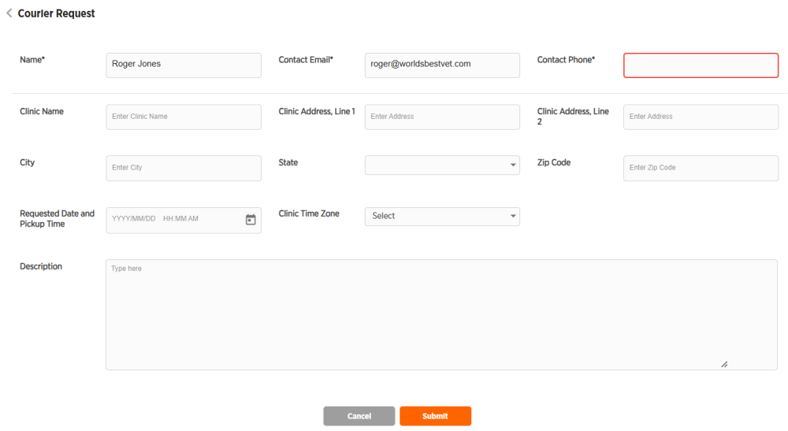The image size is (788, 431).
Task: Submit the courier request
Action: tap(435, 416)
